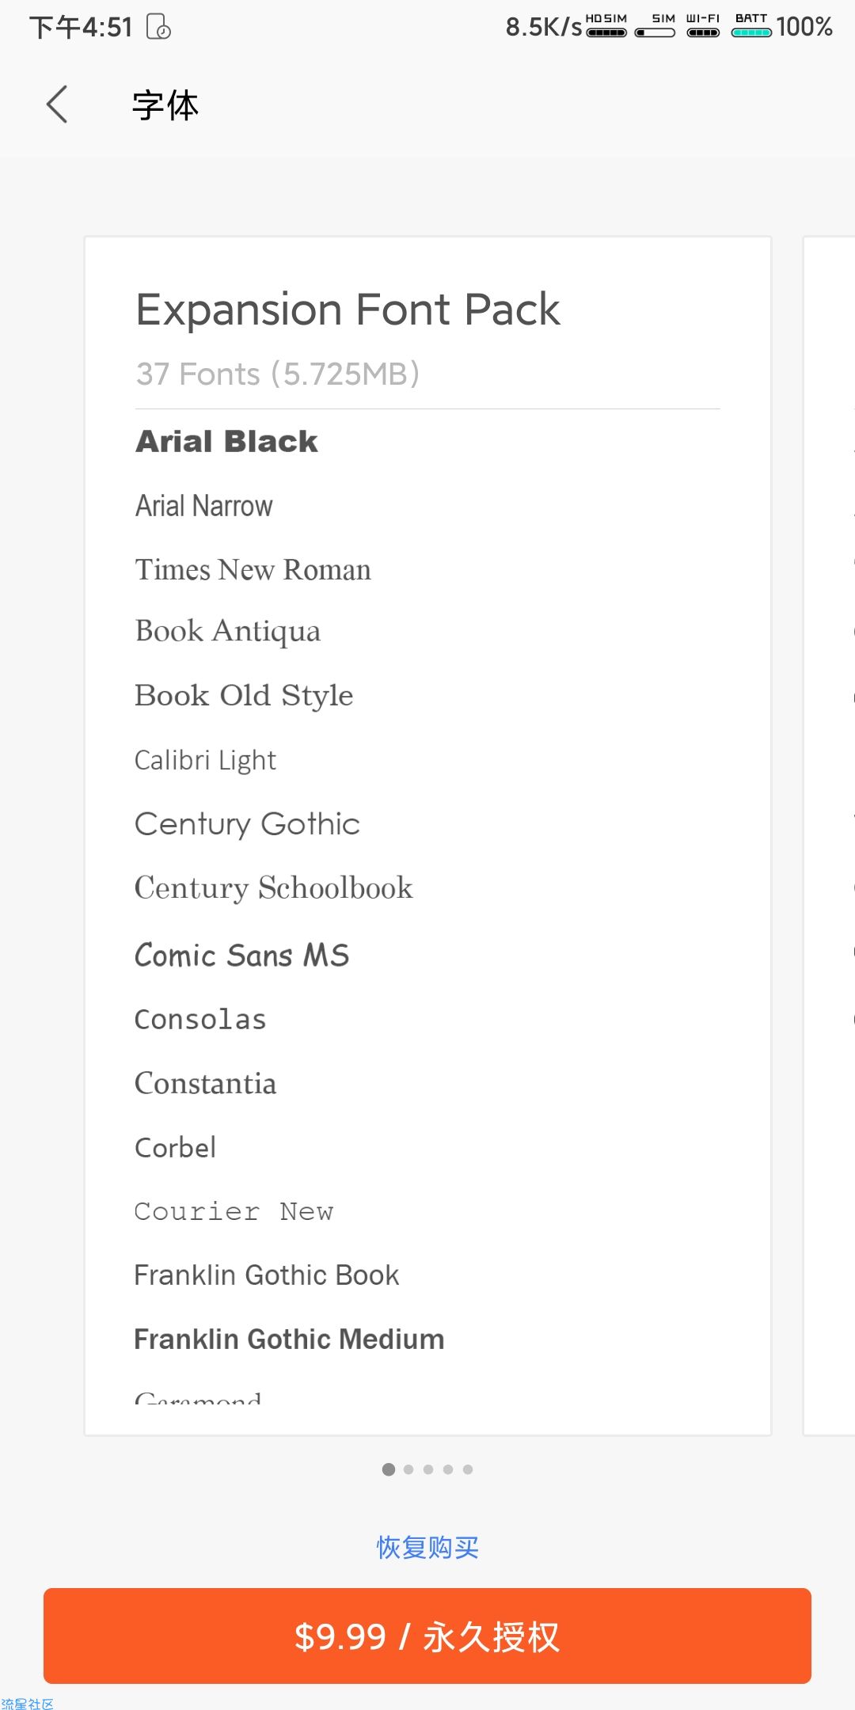Choose the Courier New font sample
The image size is (855, 1710).
click(x=234, y=1211)
